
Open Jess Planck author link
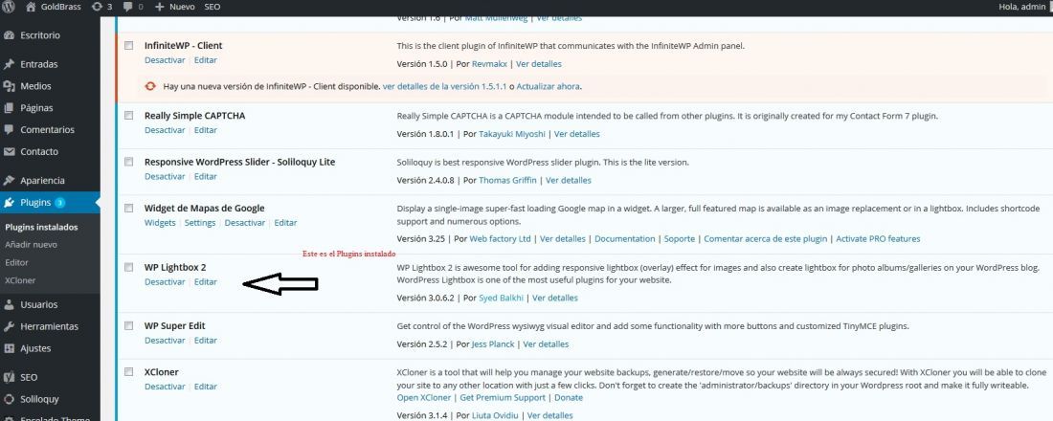coord(492,343)
